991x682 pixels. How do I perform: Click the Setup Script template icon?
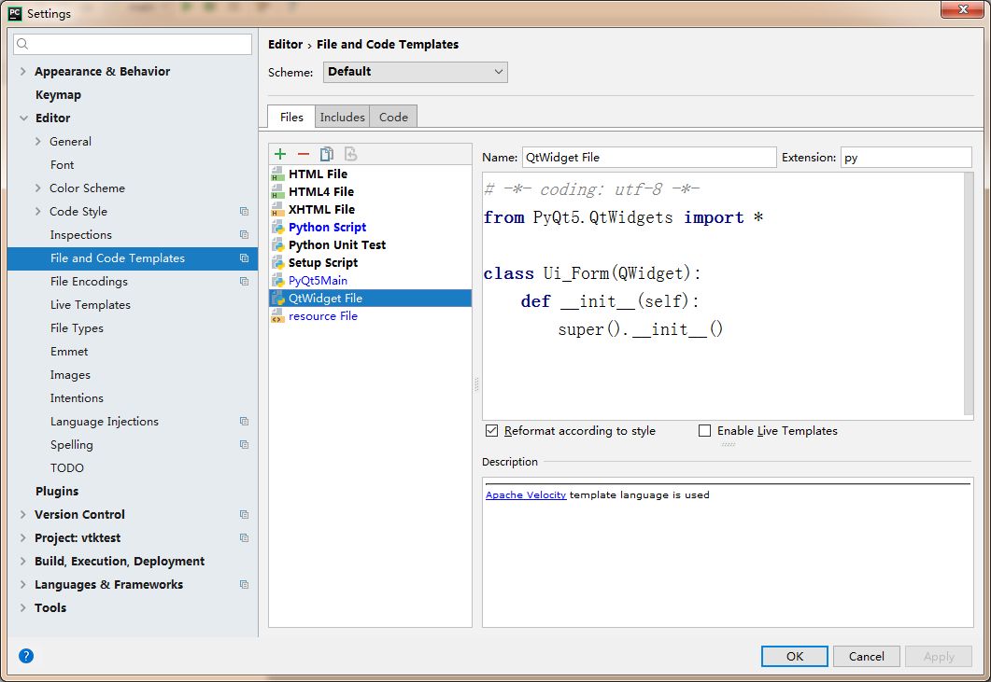click(x=277, y=262)
